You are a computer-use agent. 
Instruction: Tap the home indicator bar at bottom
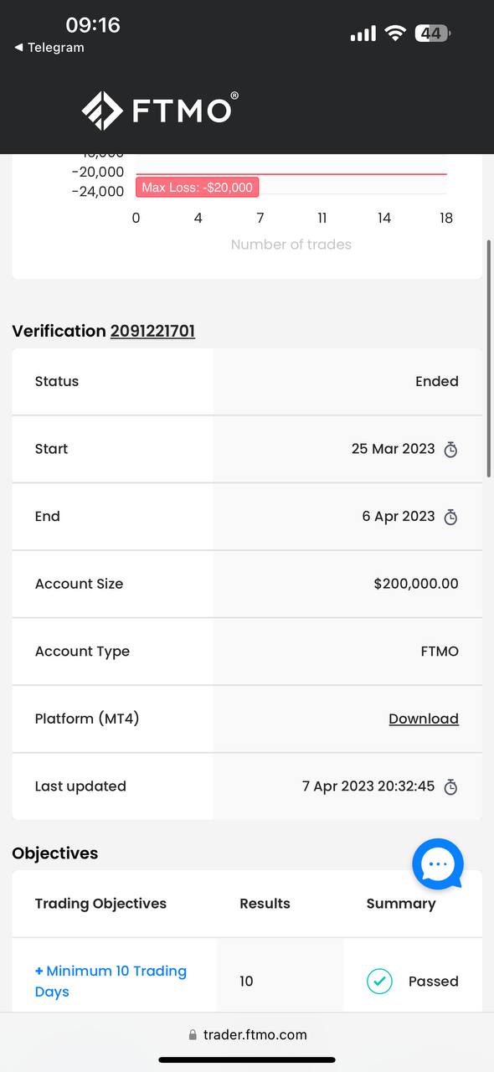click(x=247, y=1059)
